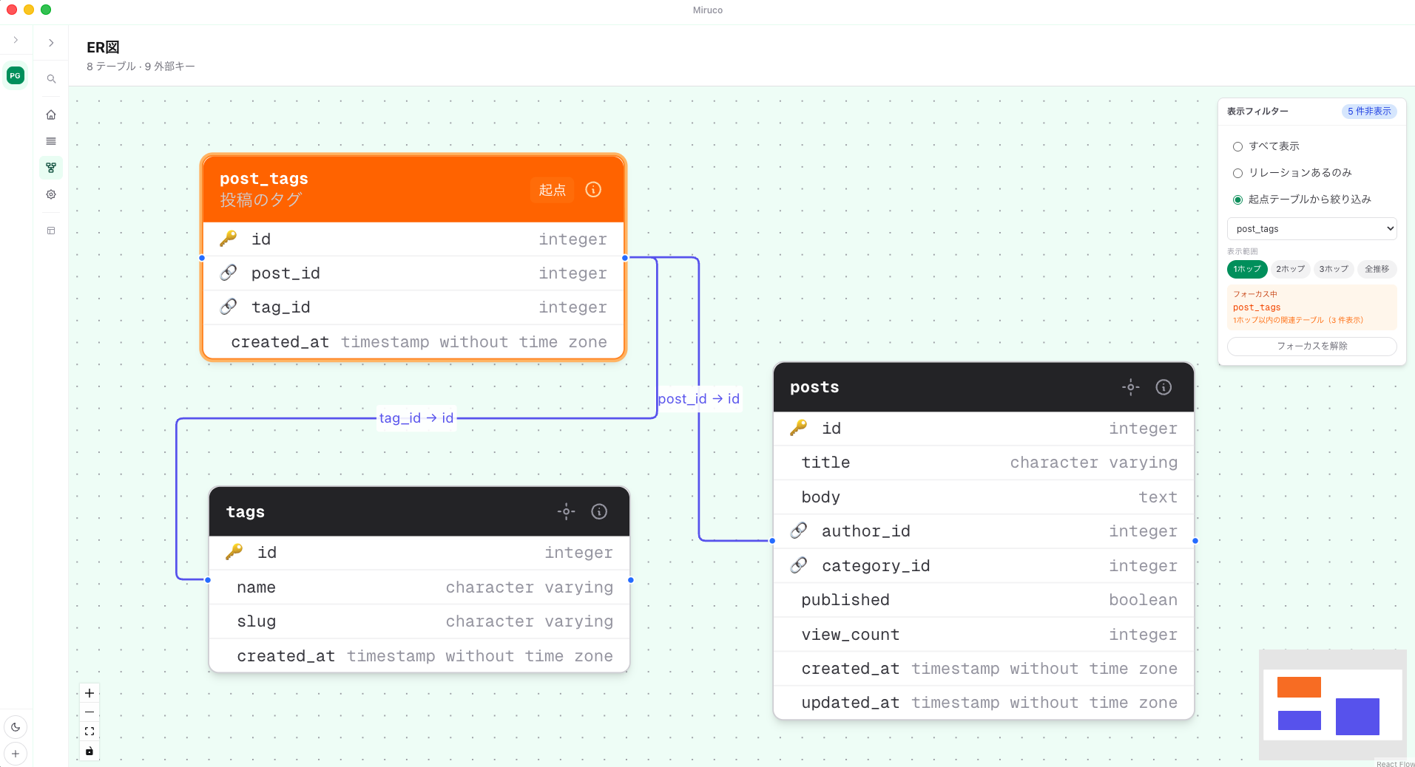Expand the leftmost panel chevron
Image resolution: width=1415 pixels, height=767 pixels.
pyautogui.click(x=16, y=40)
